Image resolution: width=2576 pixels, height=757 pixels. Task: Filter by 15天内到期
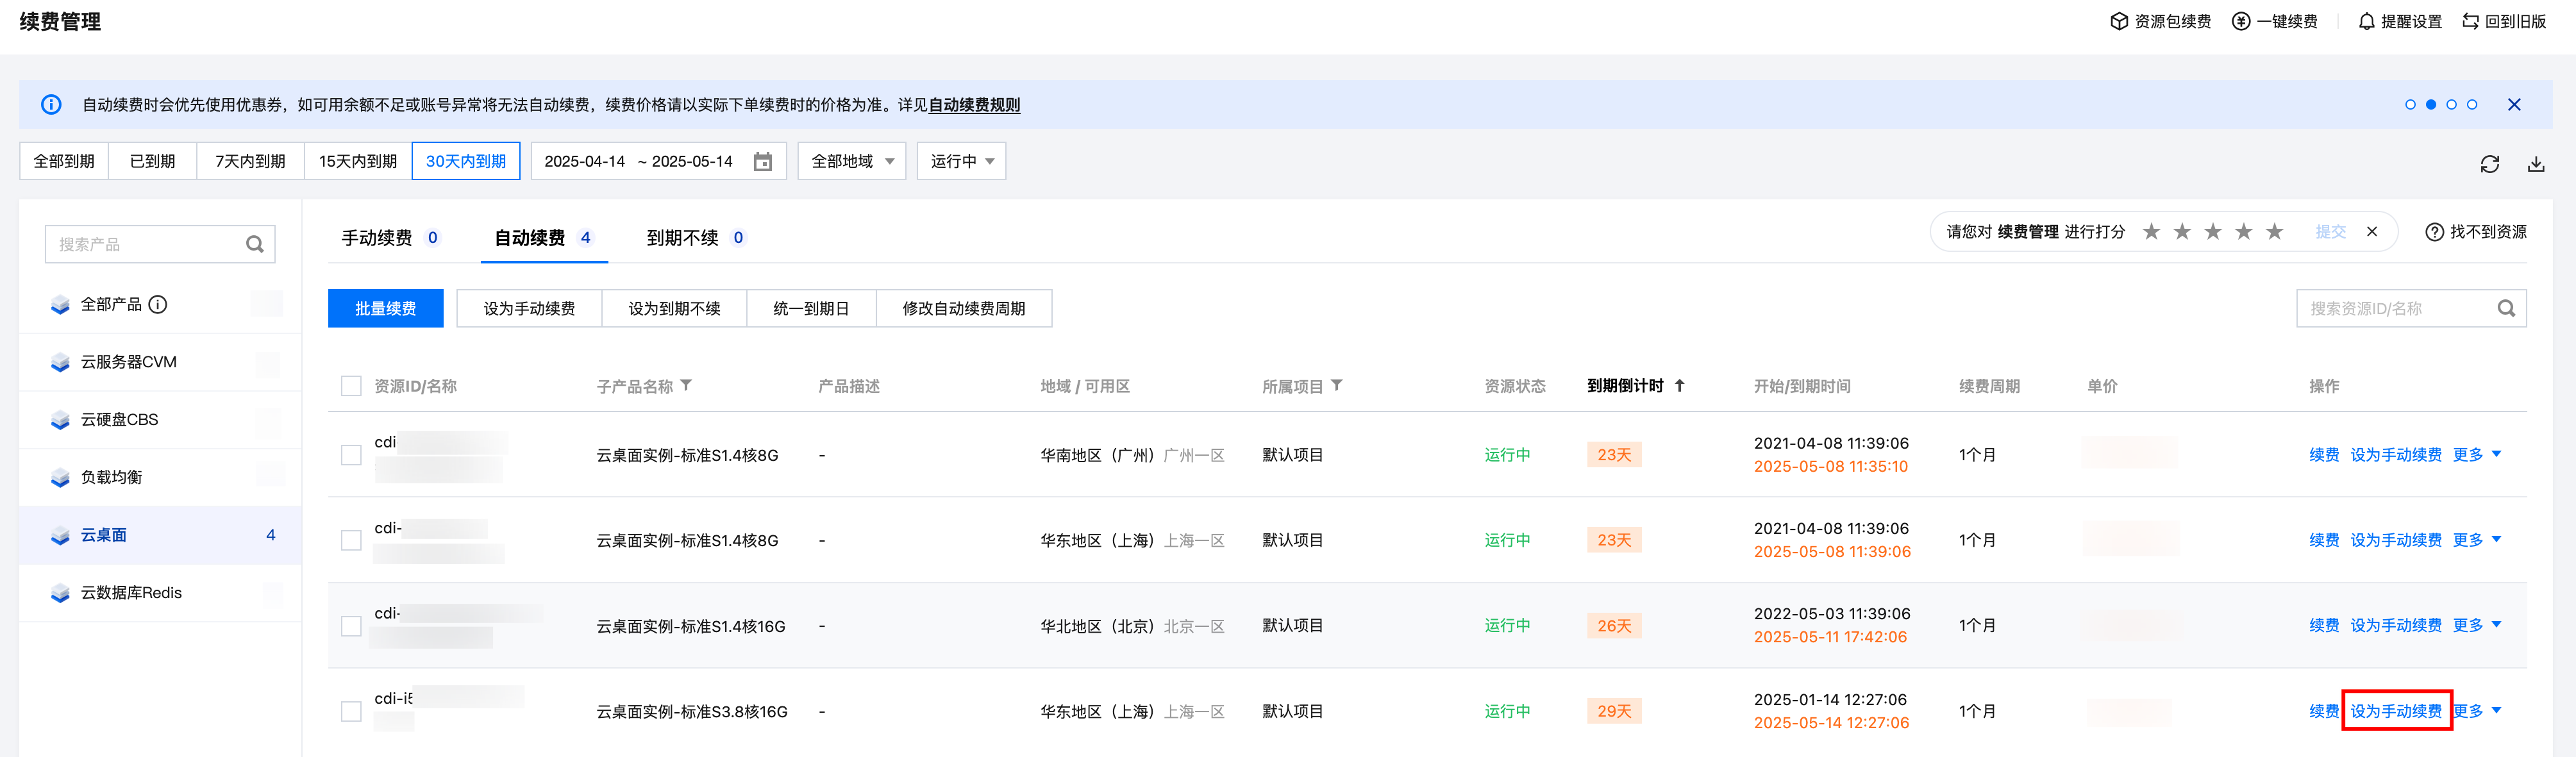(x=358, y=161)
